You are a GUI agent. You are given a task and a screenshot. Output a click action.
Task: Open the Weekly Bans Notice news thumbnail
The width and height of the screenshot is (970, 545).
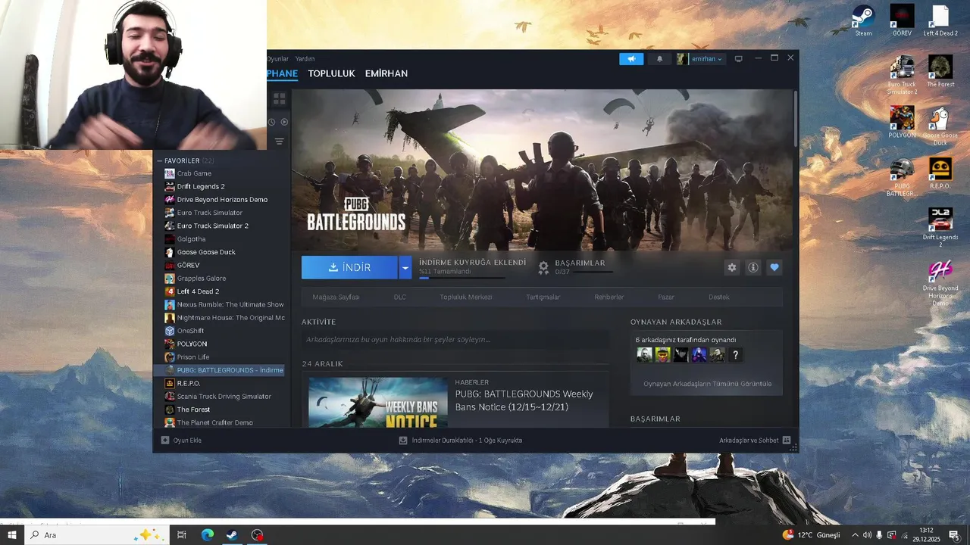(378, 402)
